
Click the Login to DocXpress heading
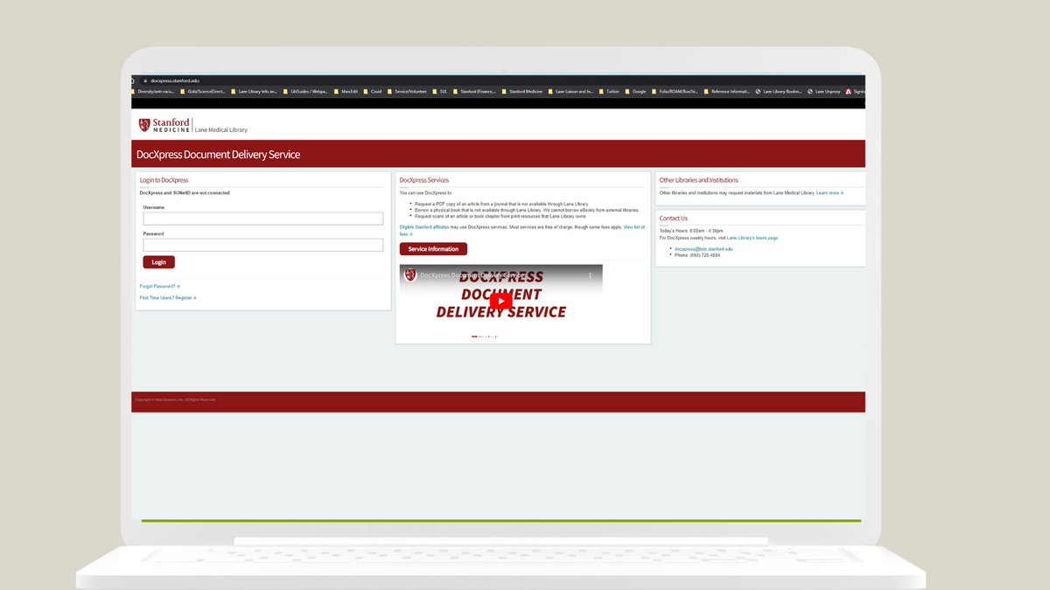coord(164,180)
